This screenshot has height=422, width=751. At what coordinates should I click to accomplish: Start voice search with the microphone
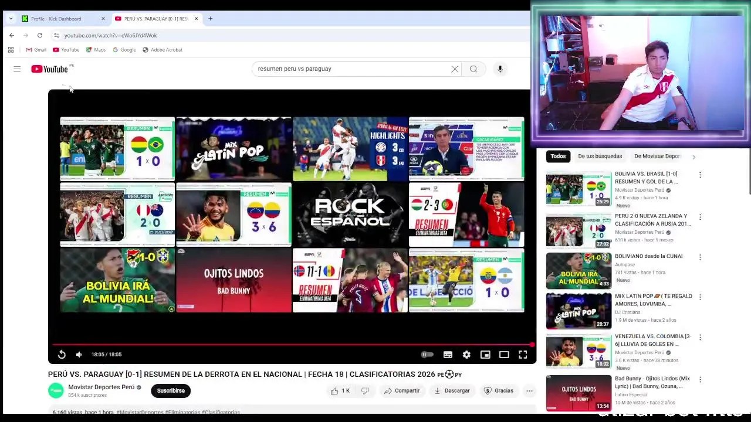(x=500, y=69)
